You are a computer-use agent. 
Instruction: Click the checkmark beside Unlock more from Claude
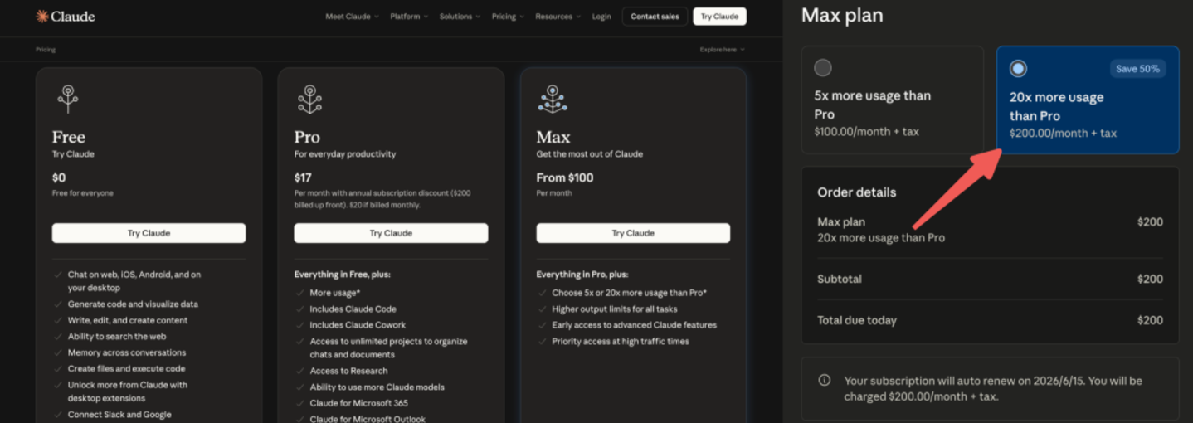pos(57,385)
